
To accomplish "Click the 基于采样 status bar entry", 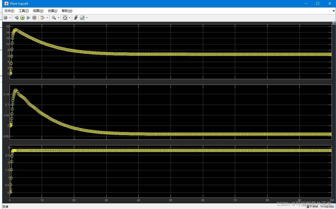I will click(312, 207).
